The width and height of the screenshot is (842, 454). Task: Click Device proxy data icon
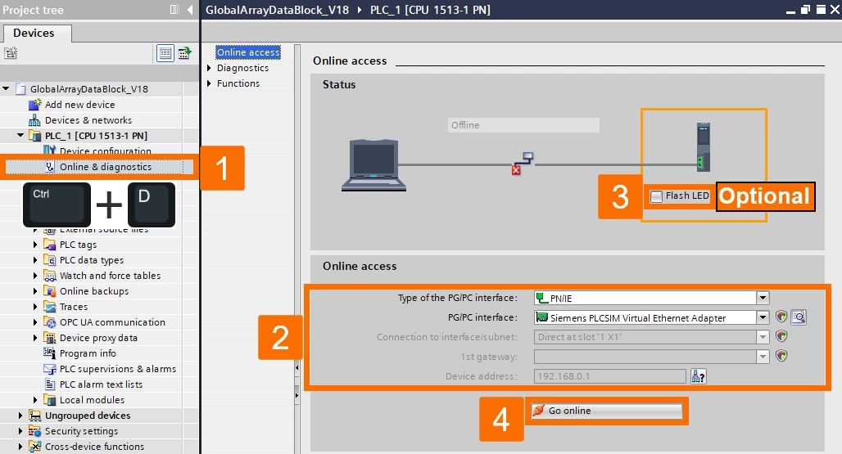[49, 338]
